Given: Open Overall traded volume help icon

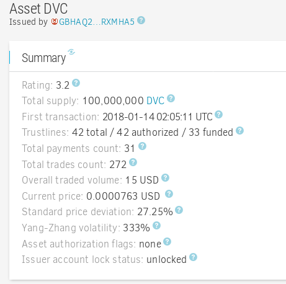Looking at the screenshot, I should (165, 178).
